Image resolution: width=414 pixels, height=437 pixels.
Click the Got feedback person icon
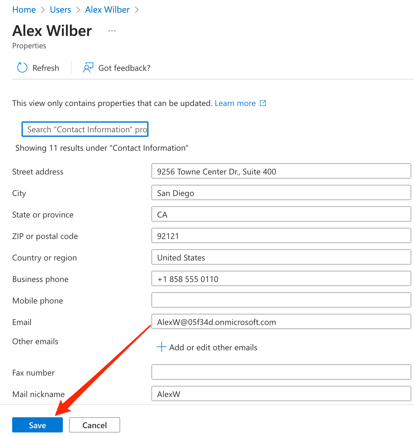[88, 68]
